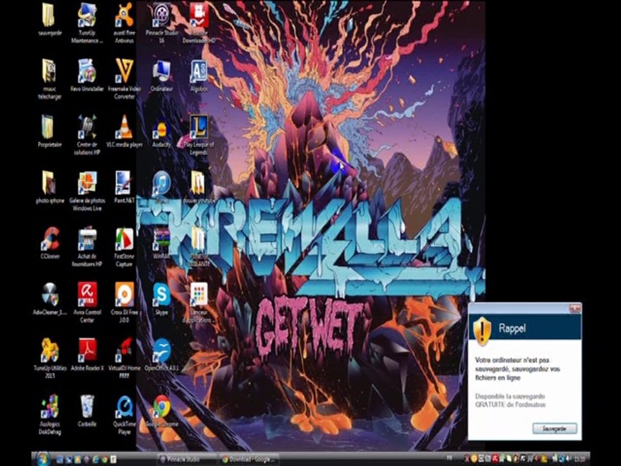Click the Rappel warning shield icon
The image size is (621, 466).
[x=482, y=331]
